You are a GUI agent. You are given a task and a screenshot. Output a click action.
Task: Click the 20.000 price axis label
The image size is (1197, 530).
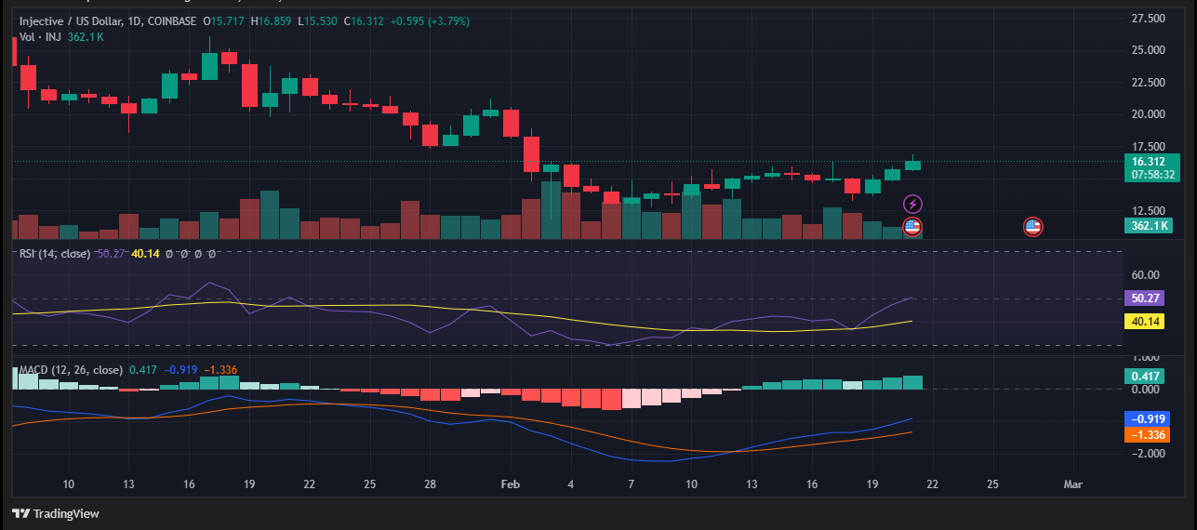1148,114
